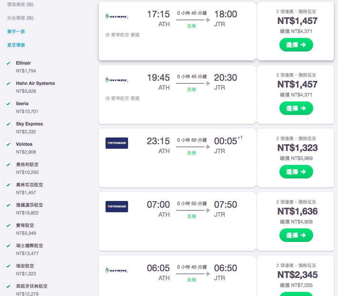The width and height of the screenshot is (338, 296).
Task: Click the plane icon on the 17:15 flight
Action: 208,20
